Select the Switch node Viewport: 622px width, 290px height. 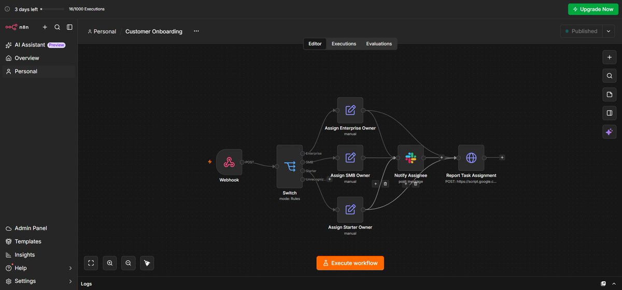[x=290, y=166]
